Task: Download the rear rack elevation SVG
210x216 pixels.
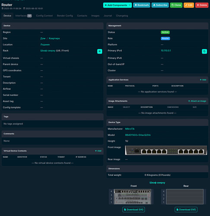Action: click(x=186, y=210)
